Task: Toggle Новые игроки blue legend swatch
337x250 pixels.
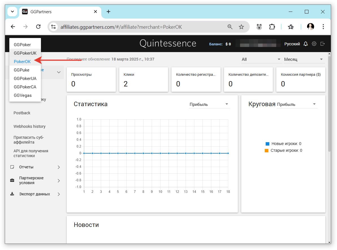Action: point(267,144)
